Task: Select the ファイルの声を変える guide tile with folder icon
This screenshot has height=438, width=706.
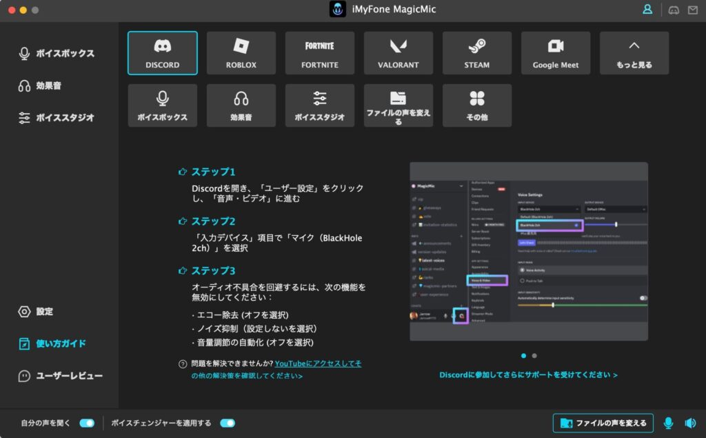Action: click(x=399, y=106)
